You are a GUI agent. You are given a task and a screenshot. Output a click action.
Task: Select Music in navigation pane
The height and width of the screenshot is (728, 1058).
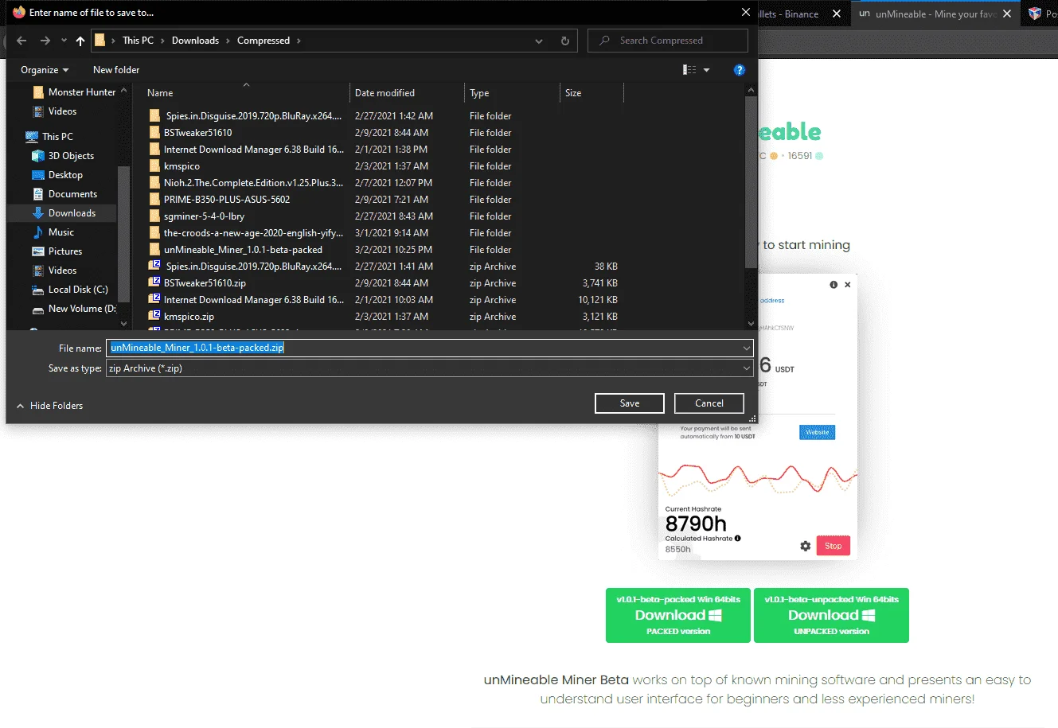(x=53, y=232)
